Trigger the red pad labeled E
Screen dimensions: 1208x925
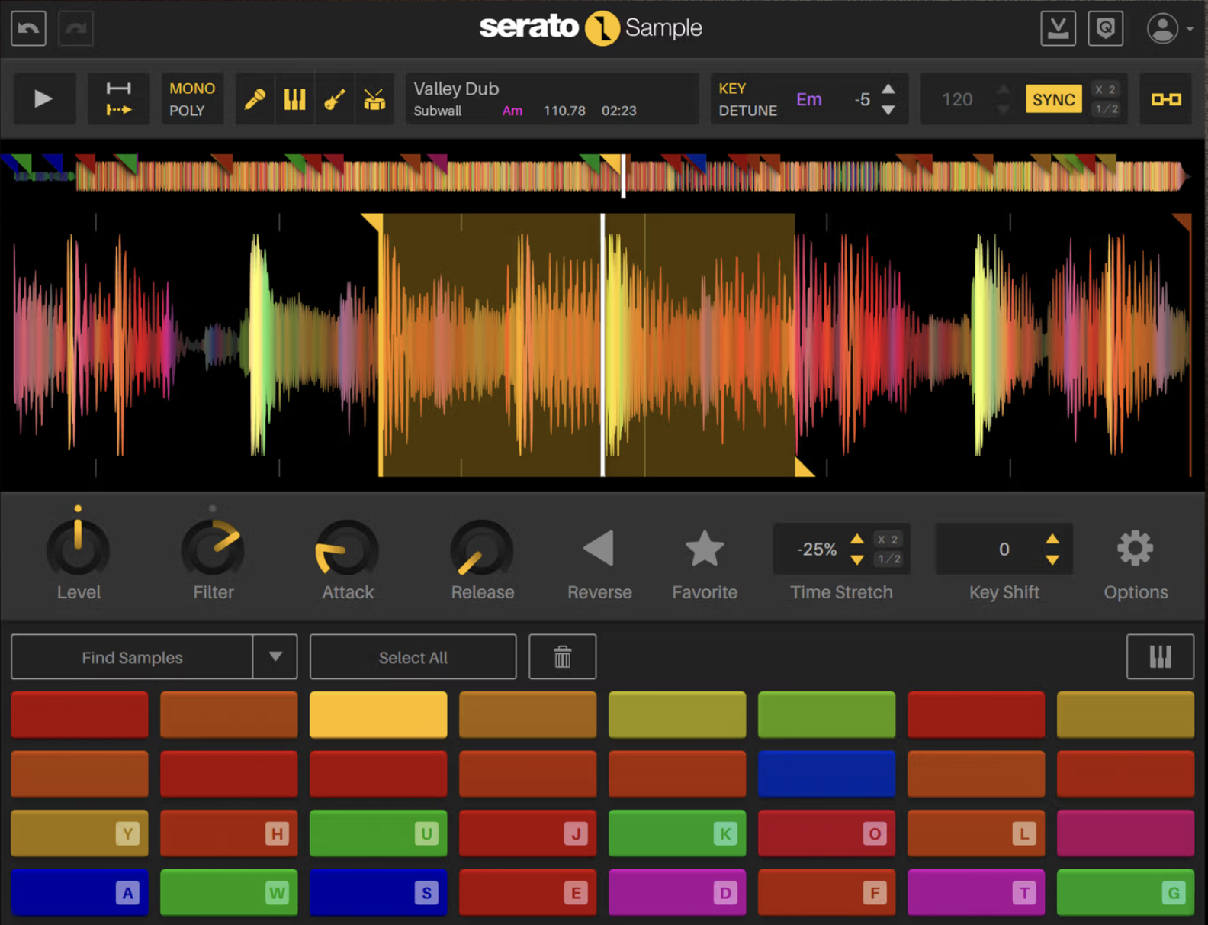click(528, 892)
